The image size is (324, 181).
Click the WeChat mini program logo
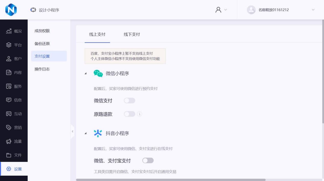[x=98, y=74]
